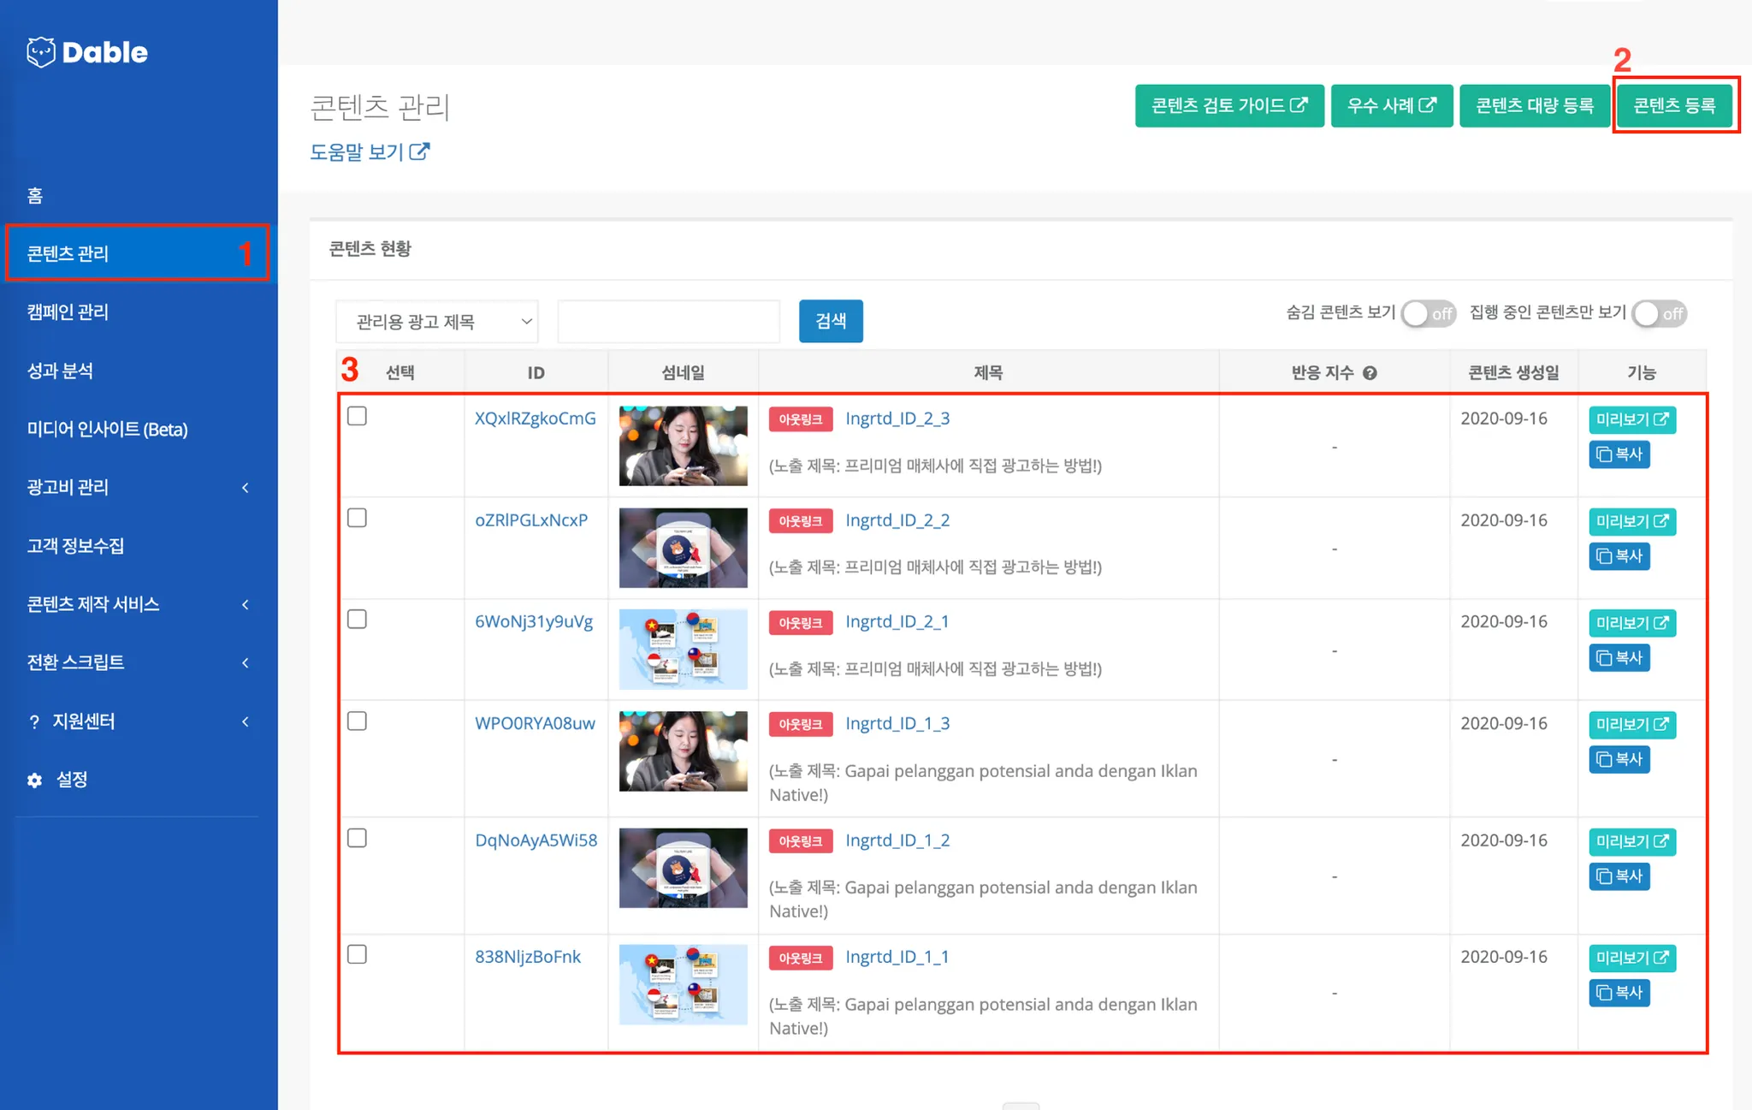The image size is (1752, 1110).
Task: Check the box for row XQxIRZgkoCmG
Action: pyautogui.click(x=357, y=417)
